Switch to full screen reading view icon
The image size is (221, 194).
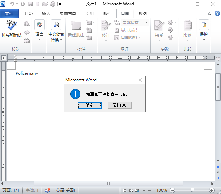coord(131,190)
